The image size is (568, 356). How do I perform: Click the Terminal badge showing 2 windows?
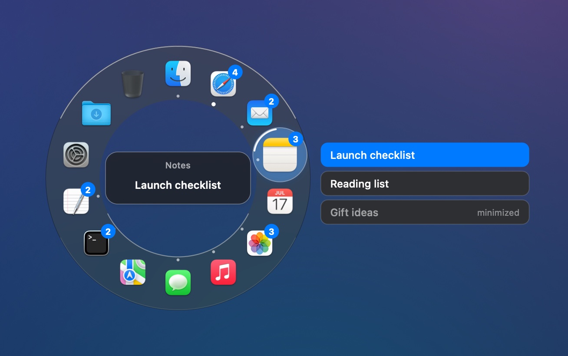[108, 231]
